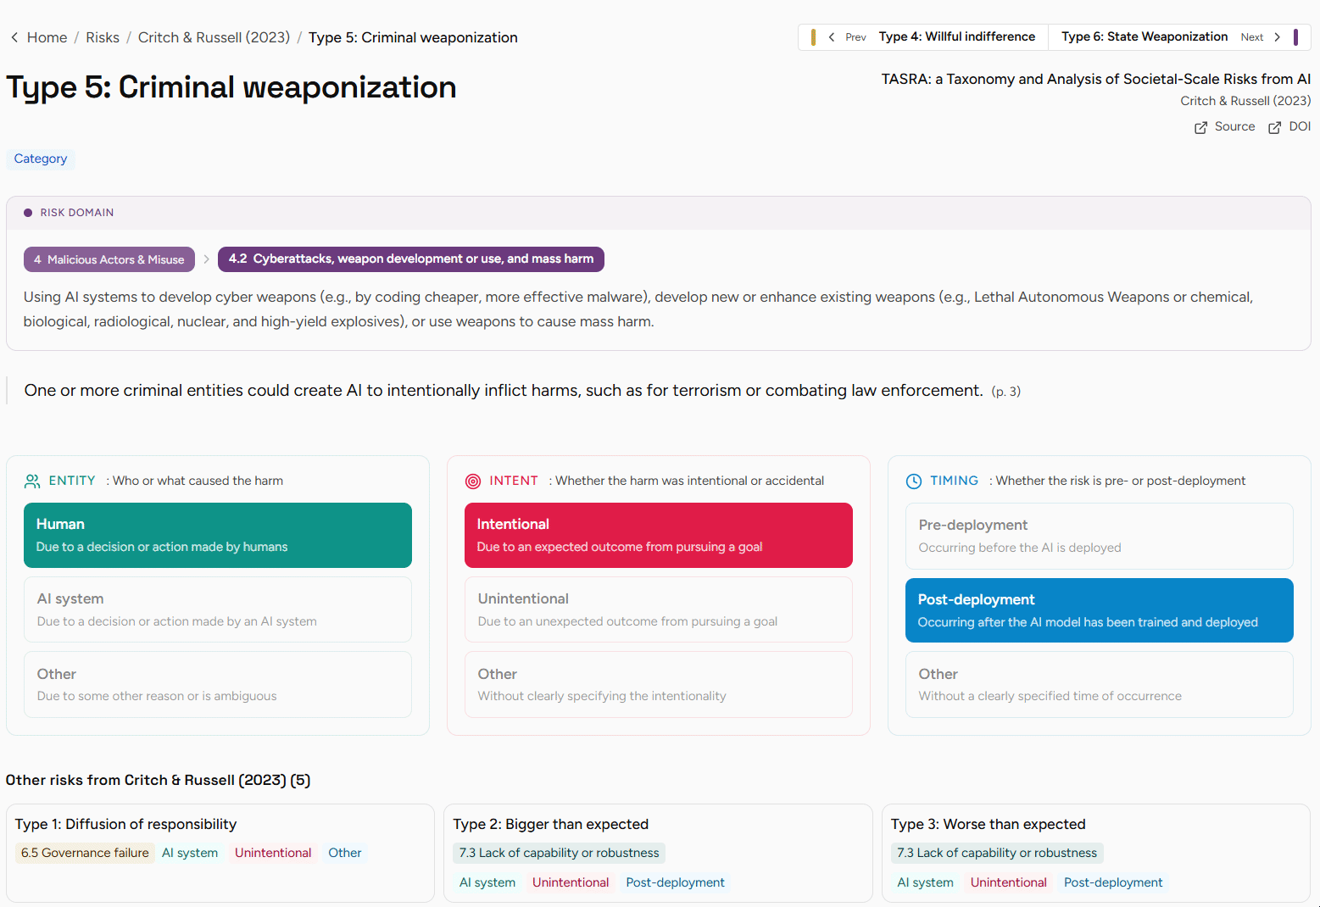Click Other tag in Type 1 card
Screen dimensions: 1320x907
pos(345,853)
